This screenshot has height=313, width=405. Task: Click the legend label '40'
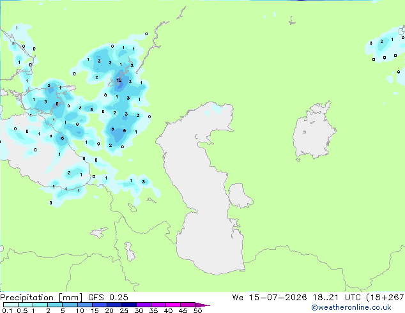click(x=168, y=310)
